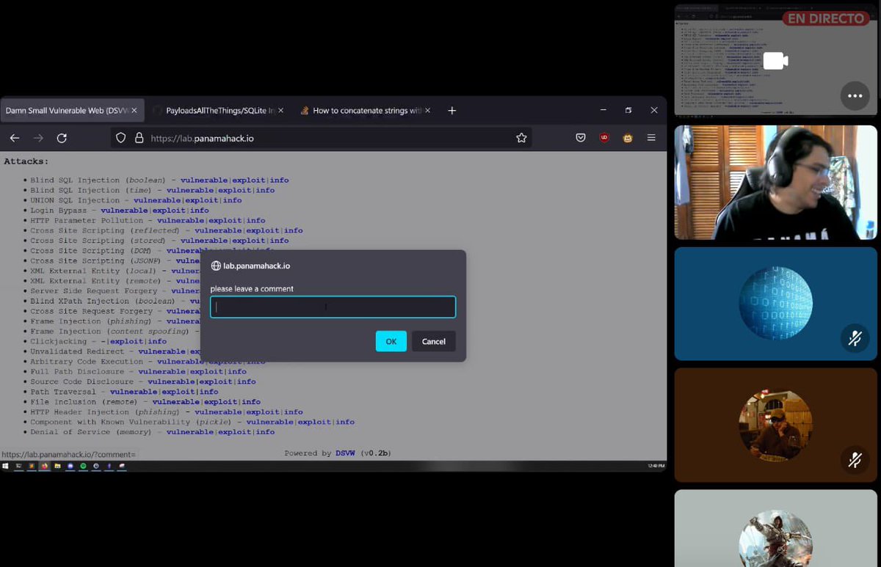This screenshot has height=567, width=881.
Task: Click the Attacks: heading text
Action: pos(26,161)
